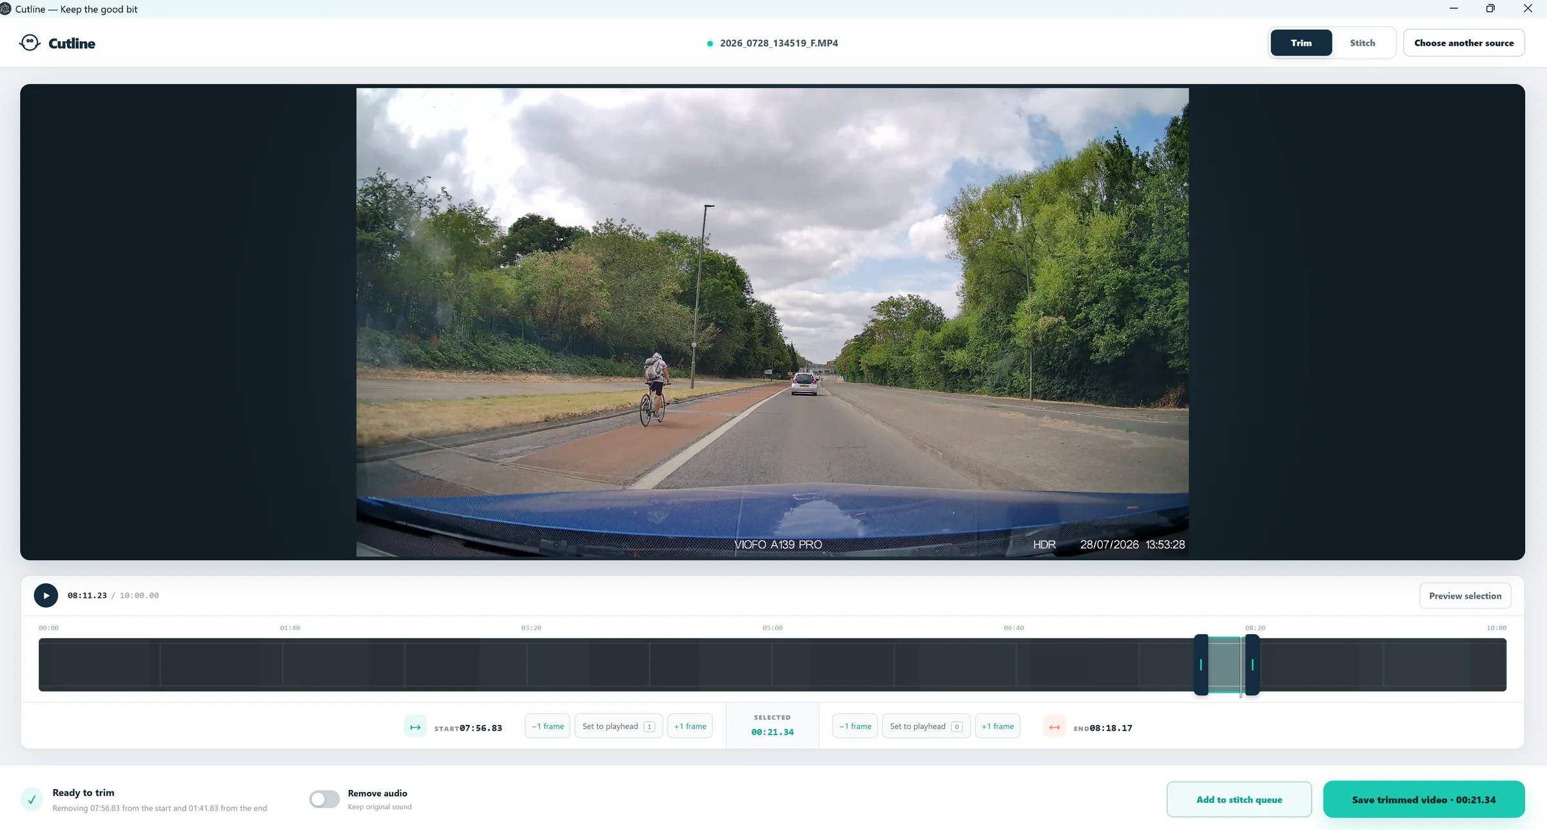
Task: Click the green status dot beside filename
Action: tap(710, 43)
